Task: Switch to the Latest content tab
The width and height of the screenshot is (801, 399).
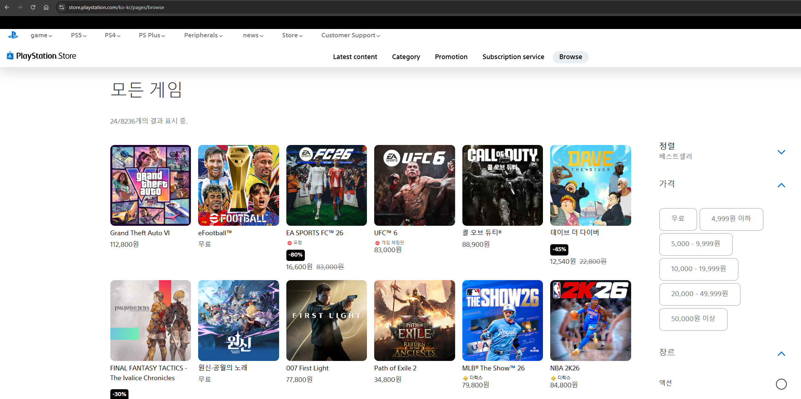Action: click(355, 57)
